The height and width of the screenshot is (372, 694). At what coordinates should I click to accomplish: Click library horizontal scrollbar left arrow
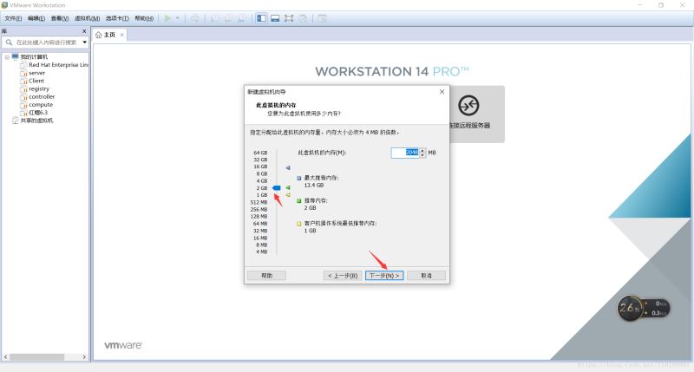click(6, 357)
